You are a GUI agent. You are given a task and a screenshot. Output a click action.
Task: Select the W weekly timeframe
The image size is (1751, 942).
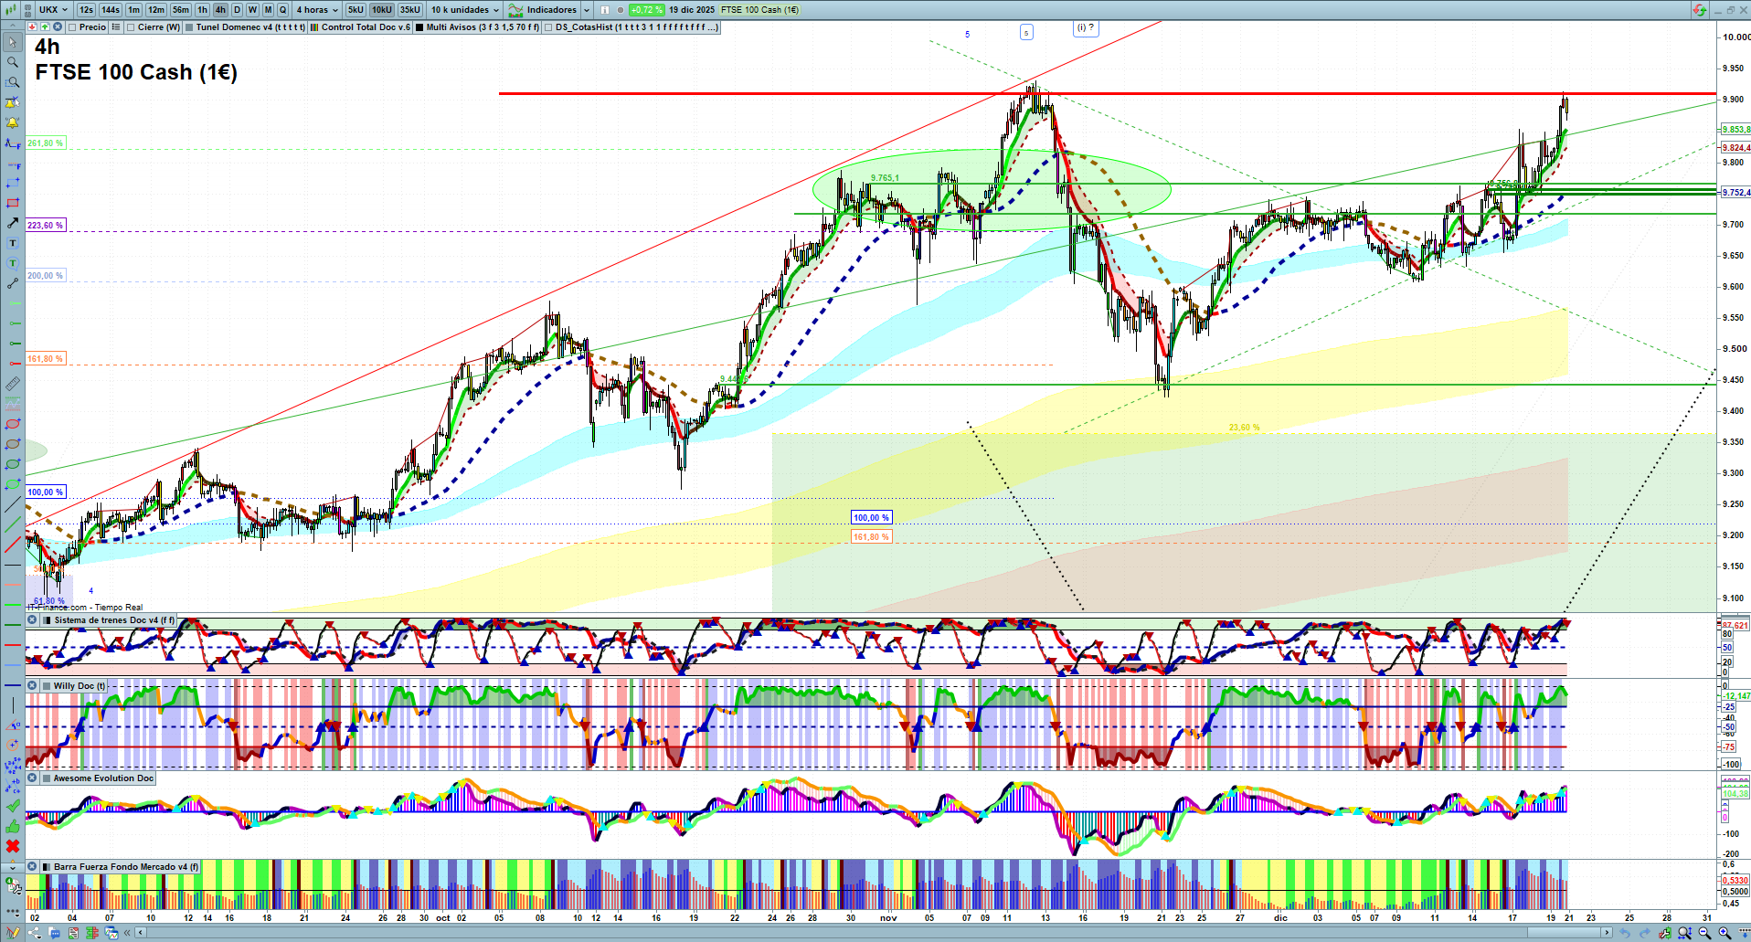(x=253, y=10)
